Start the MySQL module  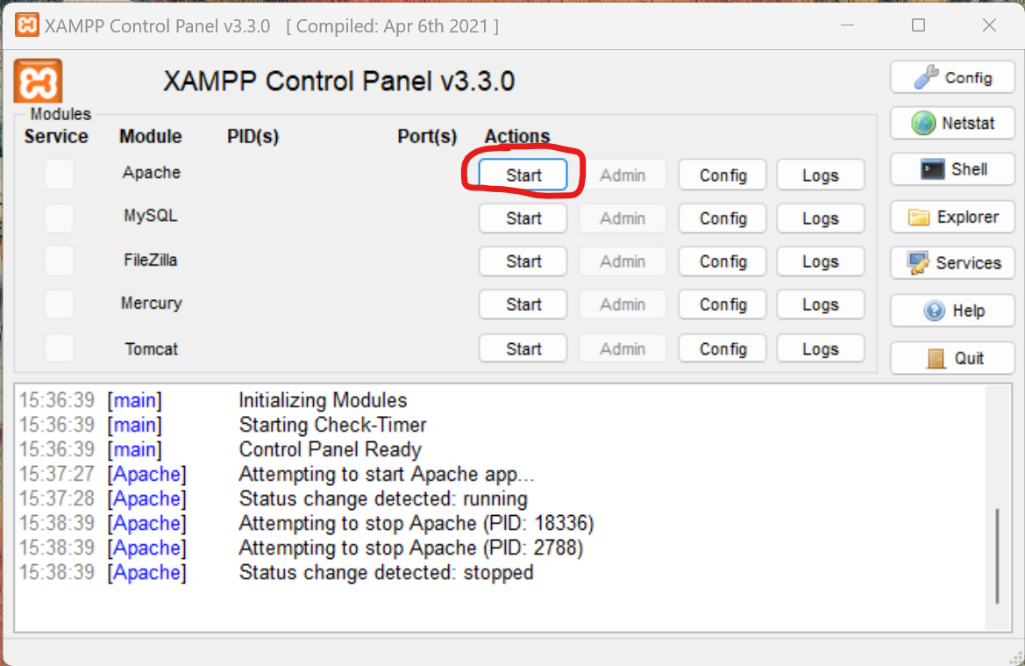[x=523, y=218]
